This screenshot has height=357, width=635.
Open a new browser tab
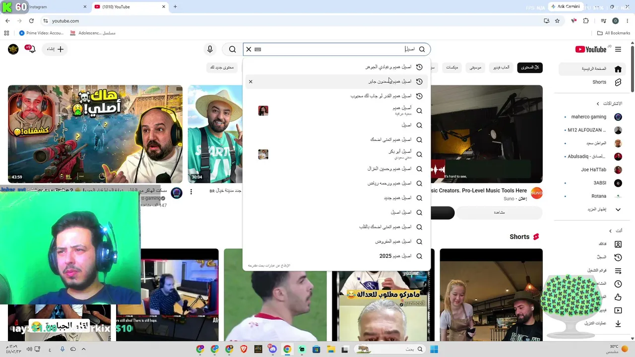(175, 7)
